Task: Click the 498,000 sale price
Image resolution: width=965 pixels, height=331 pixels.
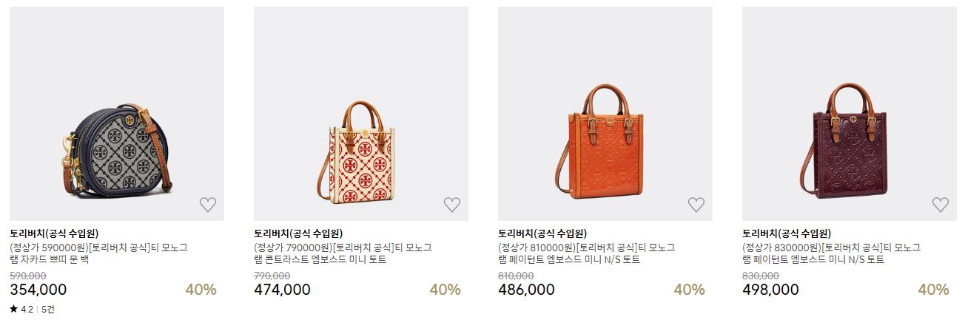Action: [770, 290]
